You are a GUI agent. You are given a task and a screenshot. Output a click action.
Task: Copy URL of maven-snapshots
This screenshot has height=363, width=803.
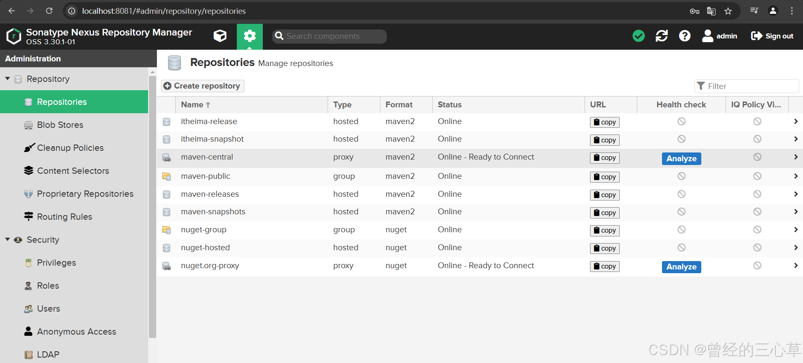[605, 213]
